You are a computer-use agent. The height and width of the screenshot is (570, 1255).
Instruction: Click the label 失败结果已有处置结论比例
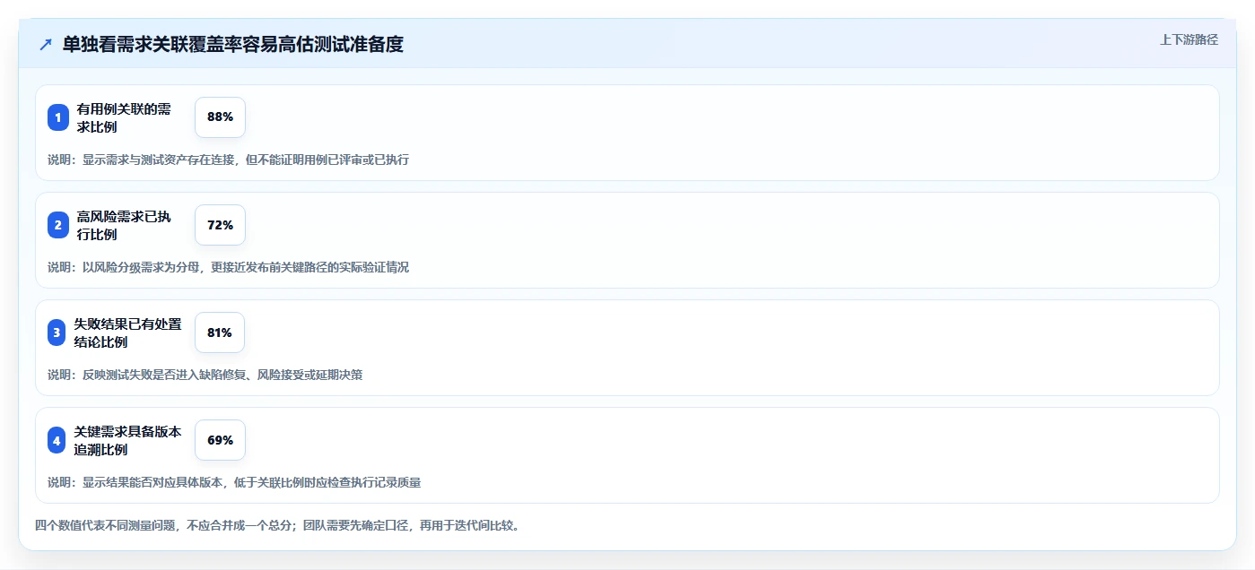tap(128, 332)
